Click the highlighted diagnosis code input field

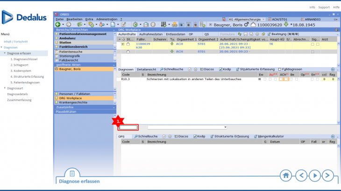tap(128, 127)
